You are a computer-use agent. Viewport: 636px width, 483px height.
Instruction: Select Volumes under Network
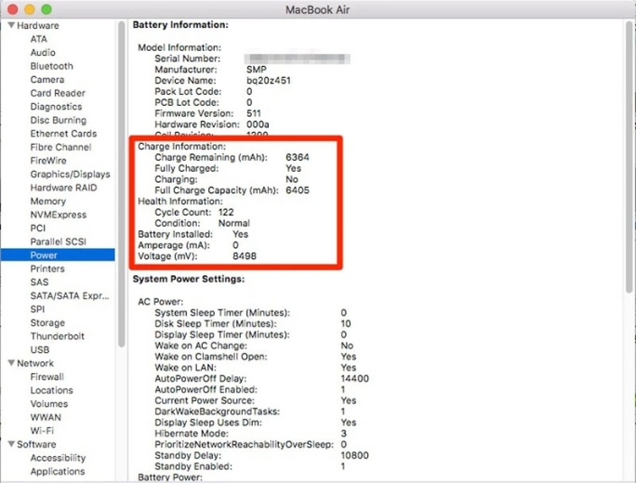pos(48,404)
